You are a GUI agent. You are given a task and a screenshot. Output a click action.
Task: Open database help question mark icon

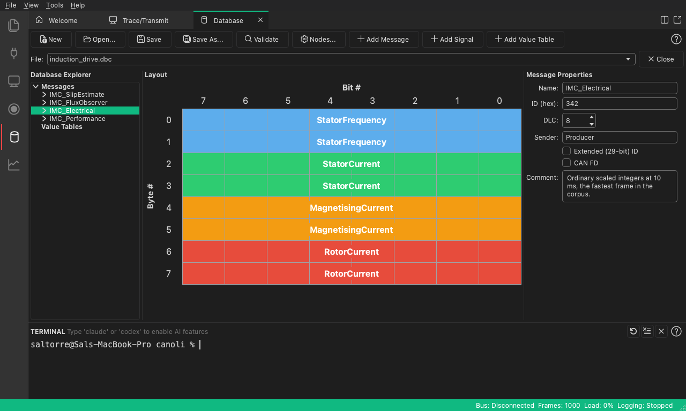[676, 39]
